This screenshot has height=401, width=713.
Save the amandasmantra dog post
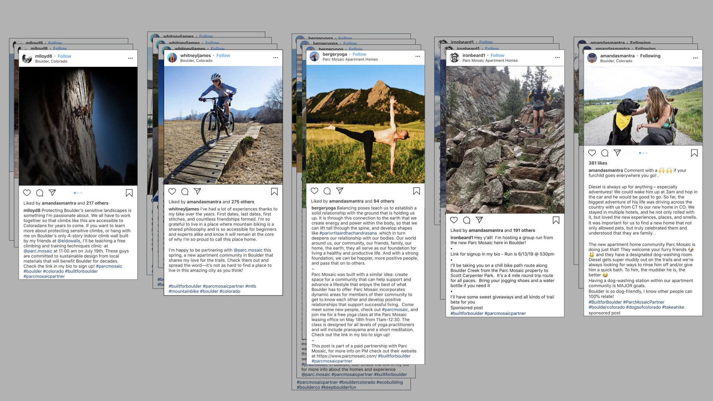pos(694,153)
